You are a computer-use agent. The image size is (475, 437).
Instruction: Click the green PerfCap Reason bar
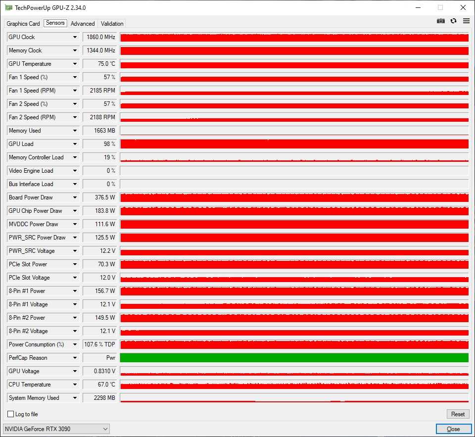(294, 358)
